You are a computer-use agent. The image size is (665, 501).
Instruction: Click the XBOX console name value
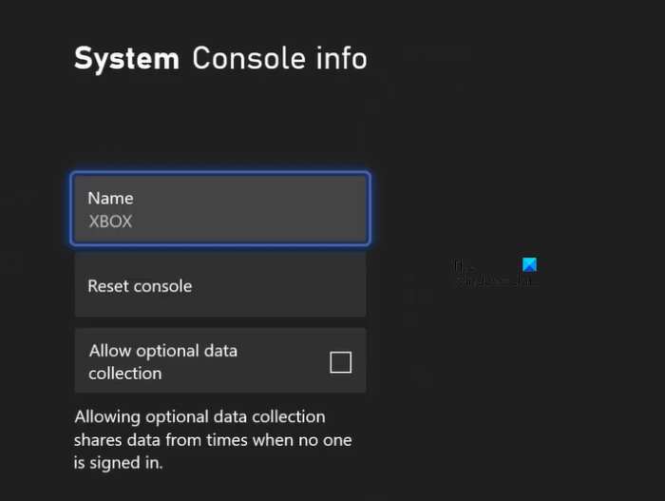point(110,222)
